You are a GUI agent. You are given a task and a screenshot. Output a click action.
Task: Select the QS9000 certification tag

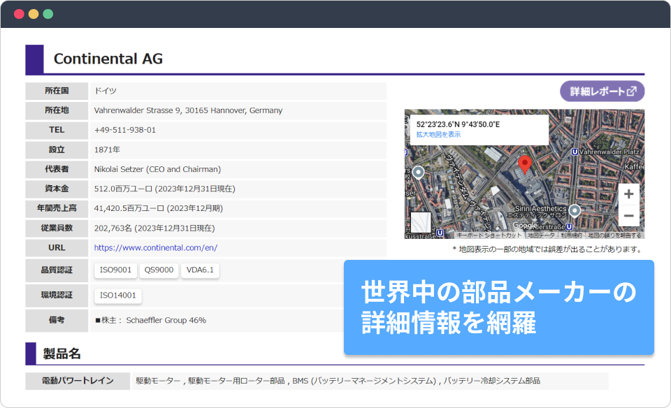click(159, 270)
